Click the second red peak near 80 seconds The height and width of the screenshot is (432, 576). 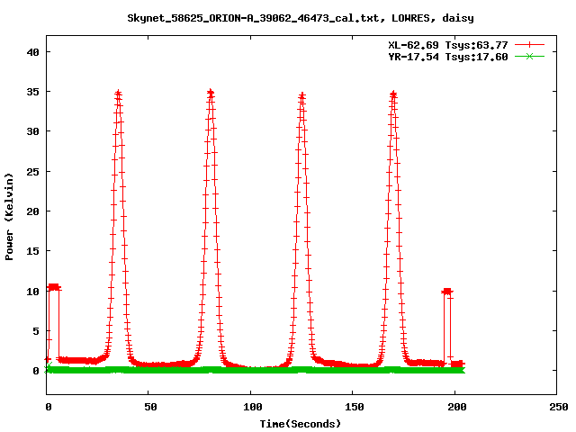pyautogui.click(x=210, y=92)
